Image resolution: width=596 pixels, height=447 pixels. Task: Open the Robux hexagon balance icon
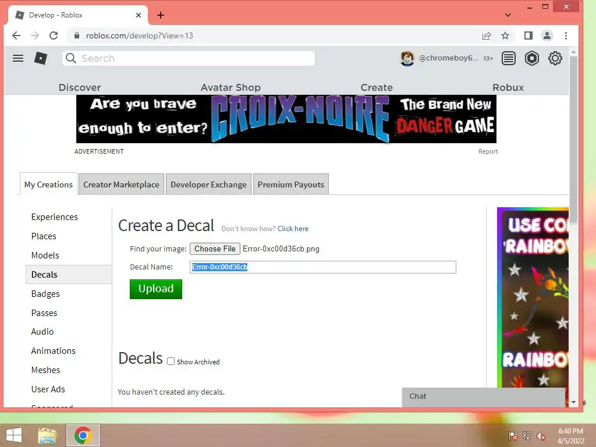(532, 58)
